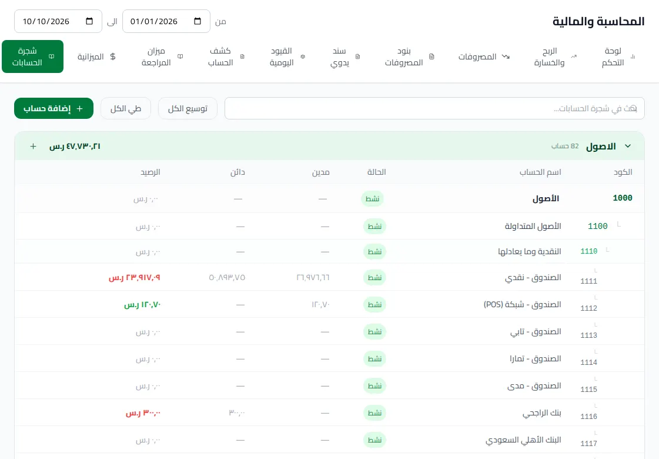This screenshot has height=459, width=659.
Task: Click المحاسبة والمالية page title
Action: 598,21
